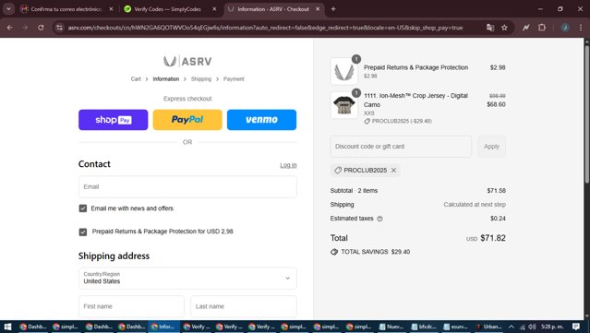Open Chrome three-dot menu

click(x=581, y=28)
